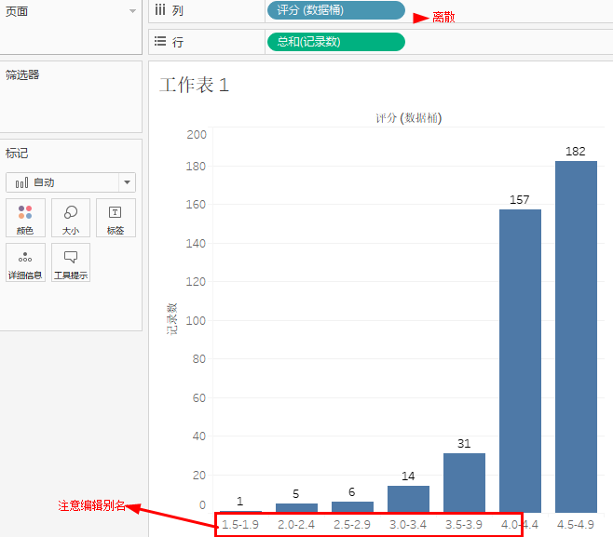Click the 3.0-3.4 bin label
Image resolution: width=613 pixels, height=537 pixels.
[408, 525]
